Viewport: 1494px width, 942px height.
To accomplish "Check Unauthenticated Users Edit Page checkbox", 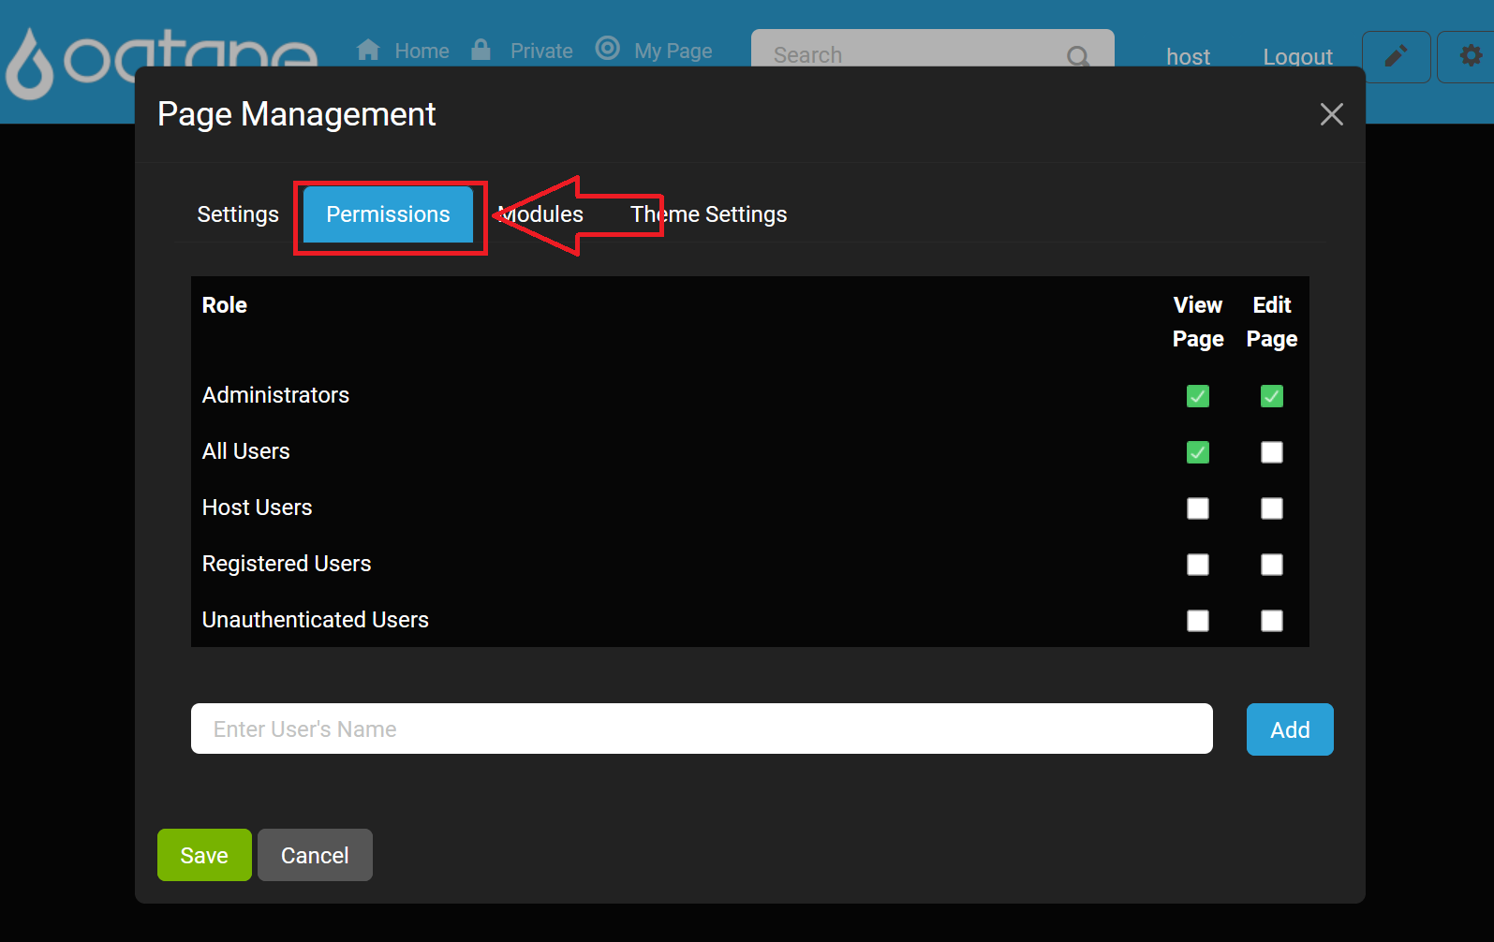I will click(x=1272, y=621).
